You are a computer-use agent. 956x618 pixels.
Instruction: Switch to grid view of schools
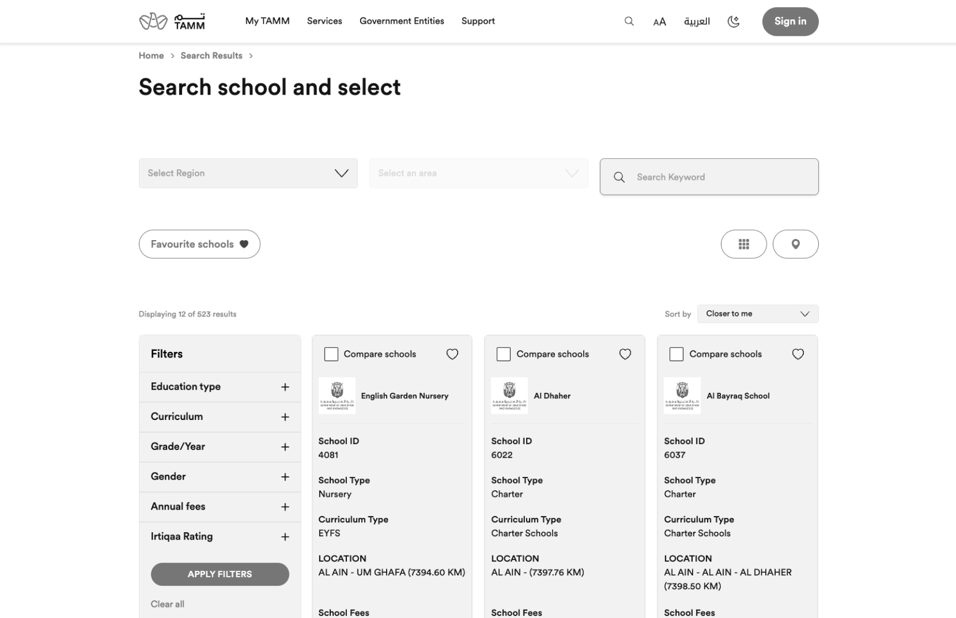click(x=744, y=244)
